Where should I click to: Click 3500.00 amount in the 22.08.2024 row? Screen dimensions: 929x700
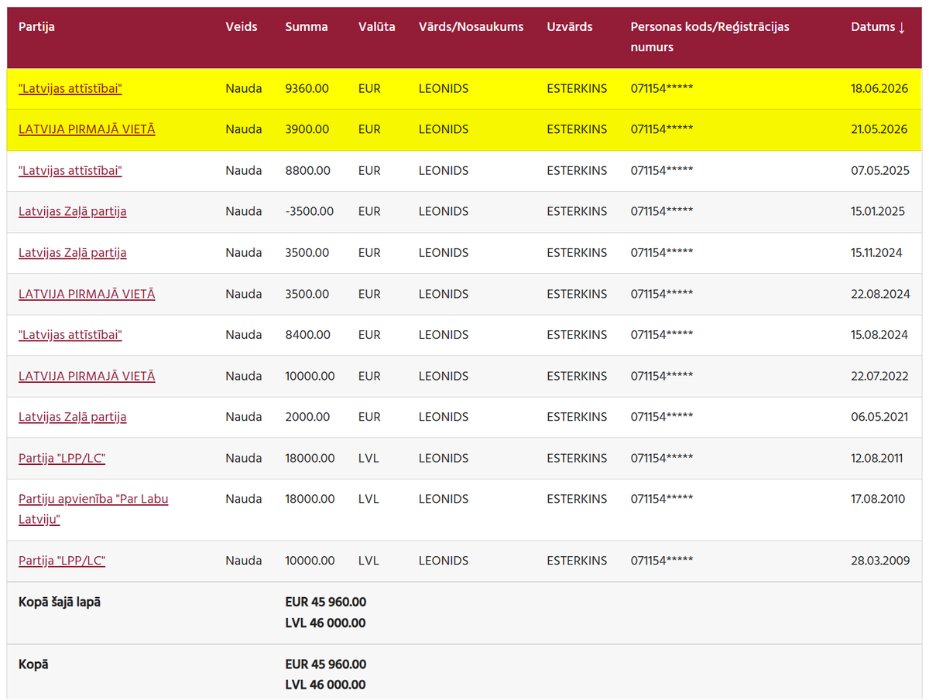coord(307,294)
